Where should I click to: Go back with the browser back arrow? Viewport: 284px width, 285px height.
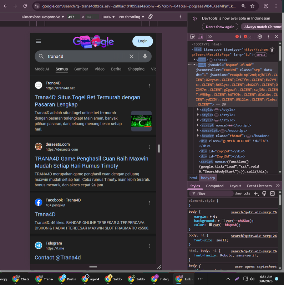5,6
